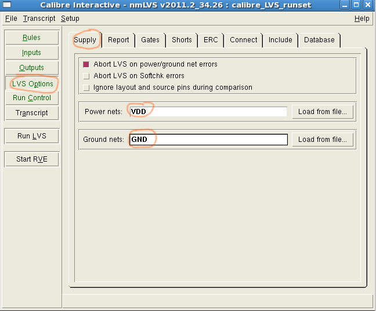Switch to the Connect tab
Viewport: 376px width, 311px height.
[243, 40]
